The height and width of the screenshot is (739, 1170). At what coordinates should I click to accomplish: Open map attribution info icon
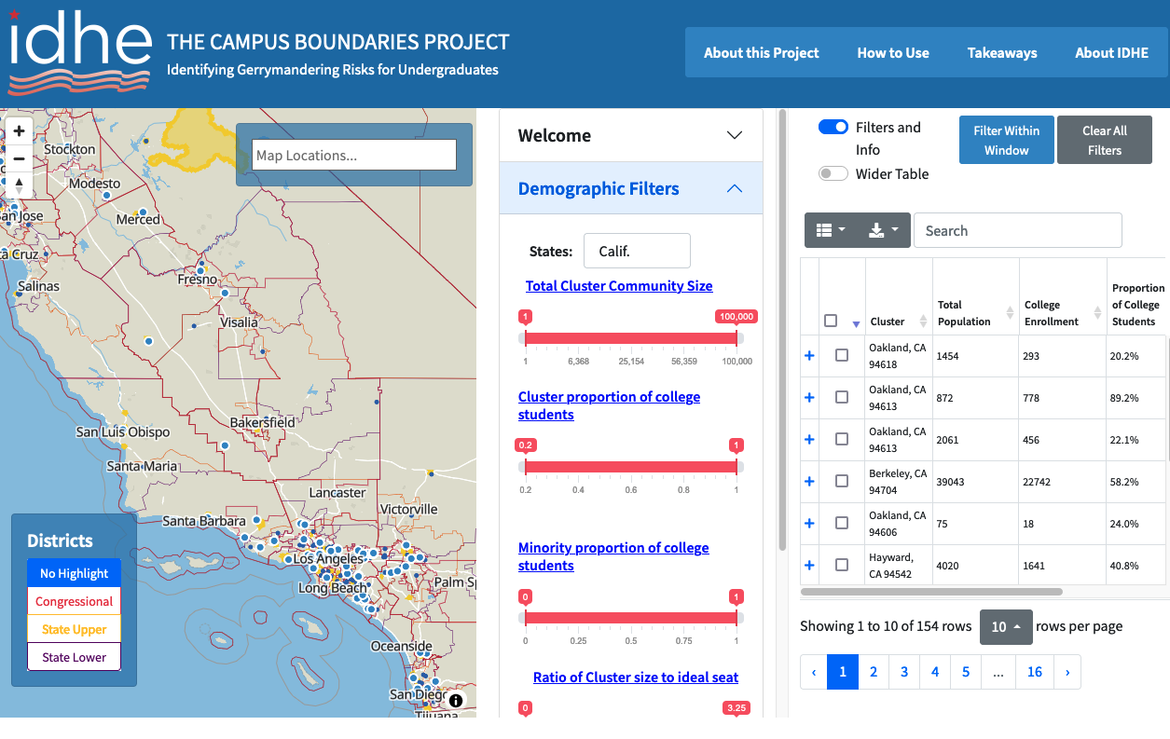(456, 700)
